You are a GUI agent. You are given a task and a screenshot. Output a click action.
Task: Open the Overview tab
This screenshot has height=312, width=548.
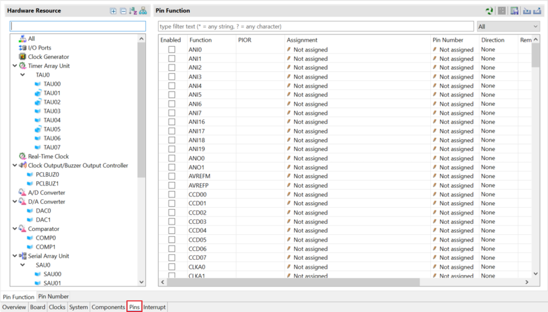point(14,307)
